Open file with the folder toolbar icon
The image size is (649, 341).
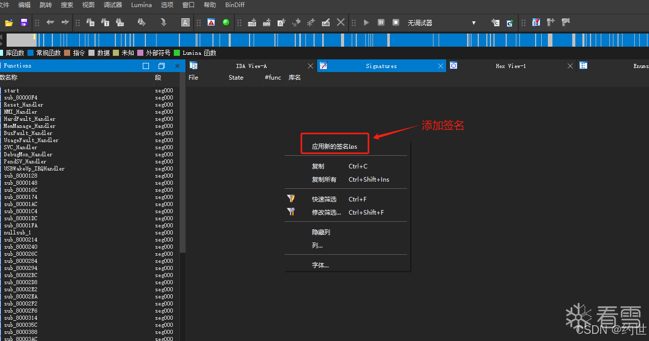coord(9,22)
